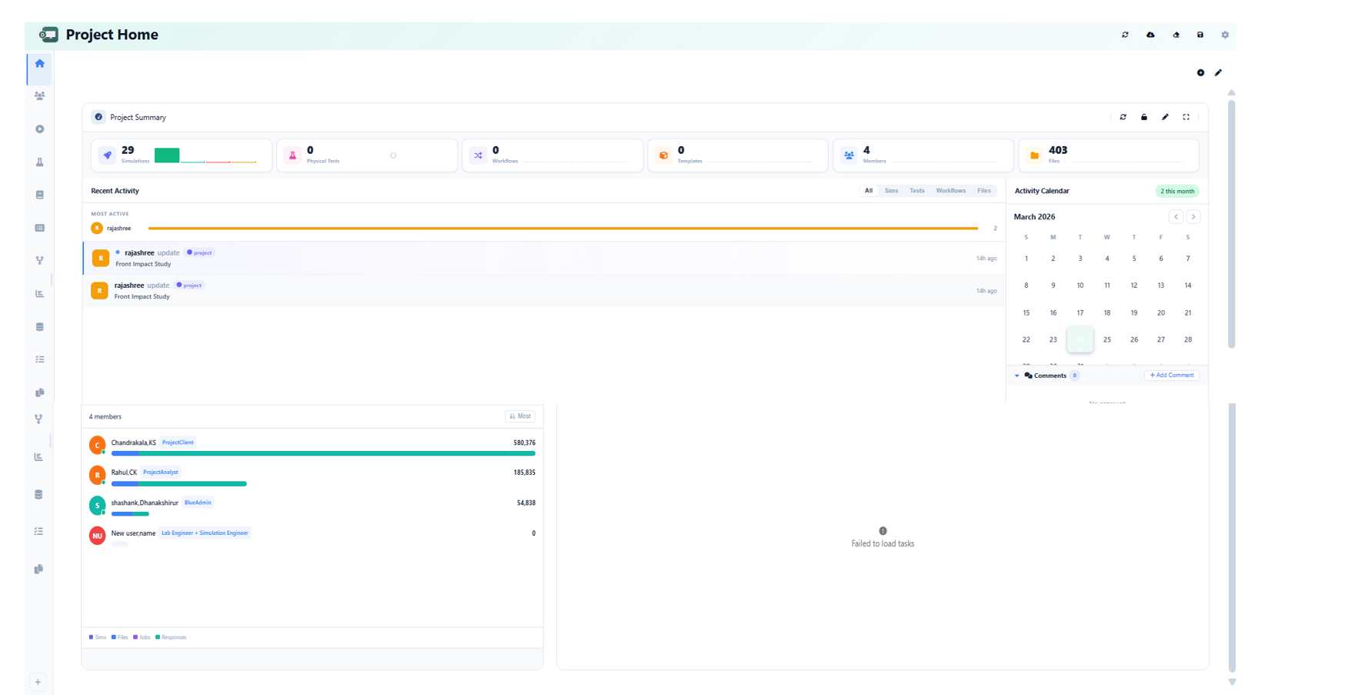Click the Add Comment button
Image resolution: width=1368 pixels, height=695 pixels.
(1171, 376)
